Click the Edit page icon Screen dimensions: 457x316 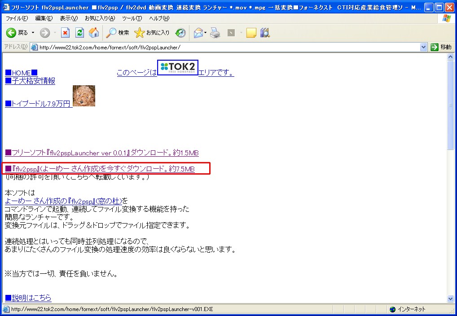pyautogui.click(x=231, y=33)
